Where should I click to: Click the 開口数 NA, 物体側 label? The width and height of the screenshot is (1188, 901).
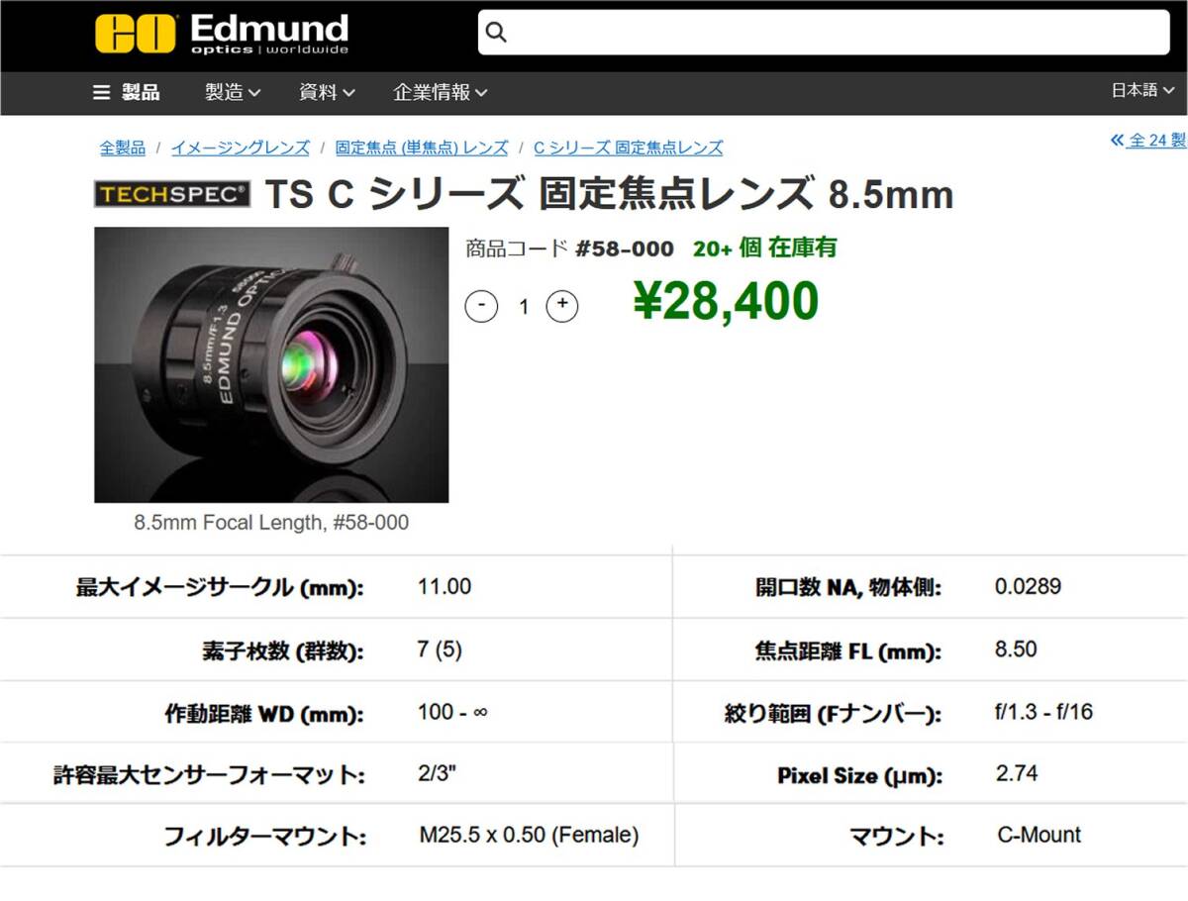[848, 587]
